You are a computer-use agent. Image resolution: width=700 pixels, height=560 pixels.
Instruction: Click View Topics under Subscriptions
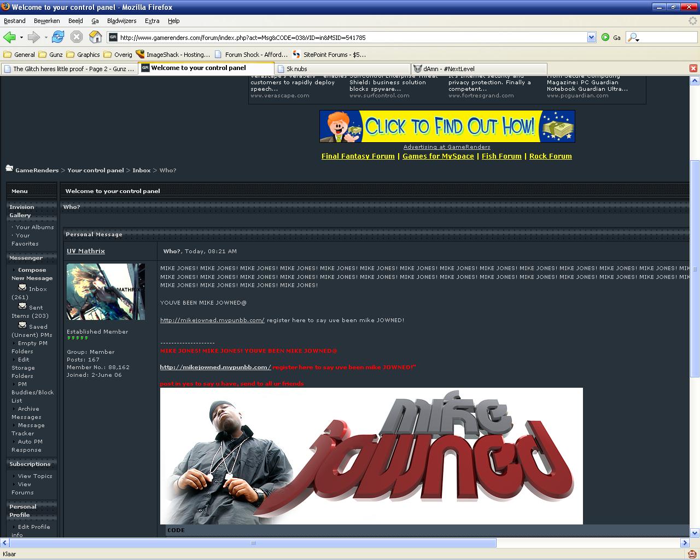(x=35, y=476)
